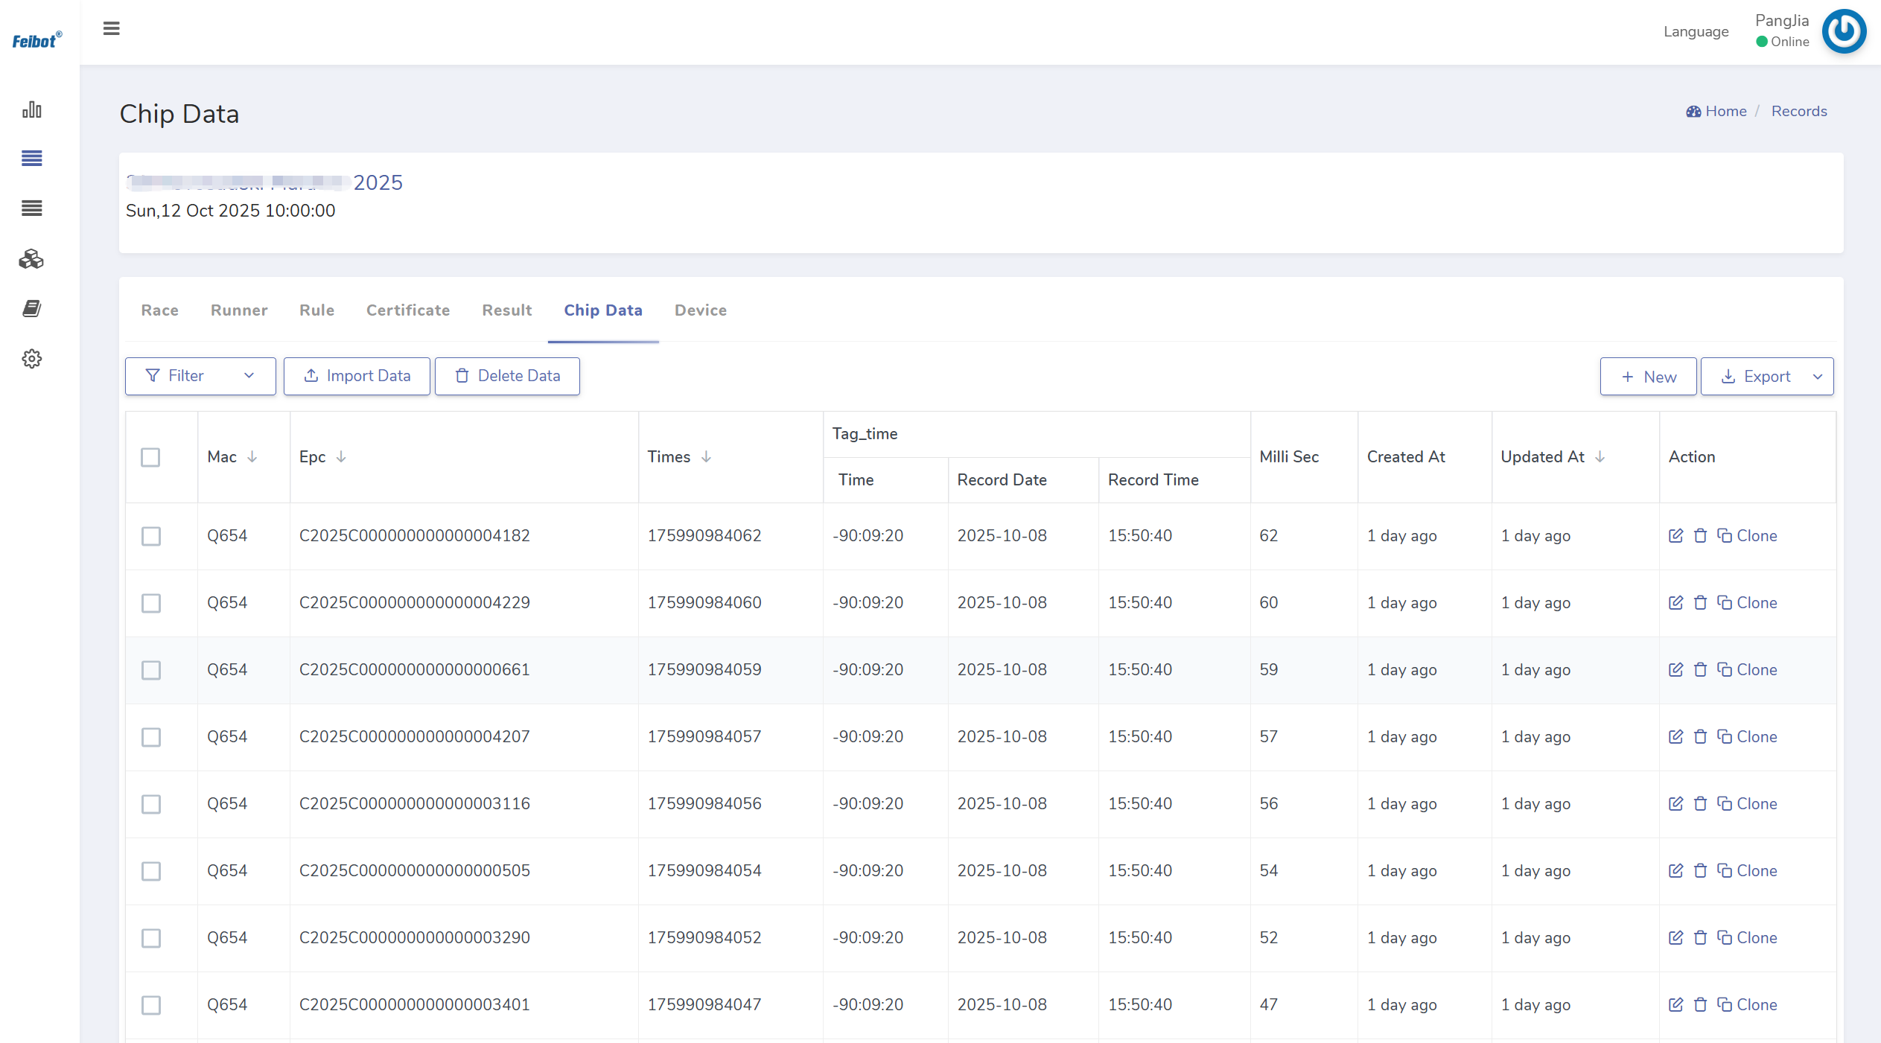Switch to the Device tab
1881x1043 pixels.
tap(700, 310)
